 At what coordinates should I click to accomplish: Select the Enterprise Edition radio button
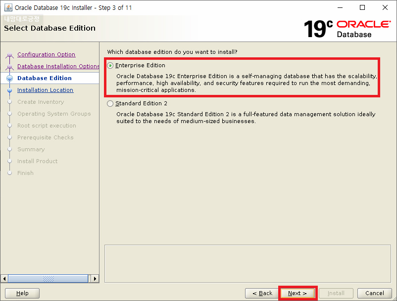[x=110, y=65]
